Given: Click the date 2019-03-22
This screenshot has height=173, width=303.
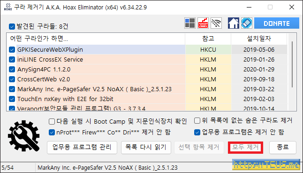Looking at the screenshot, I should (259, 89).
